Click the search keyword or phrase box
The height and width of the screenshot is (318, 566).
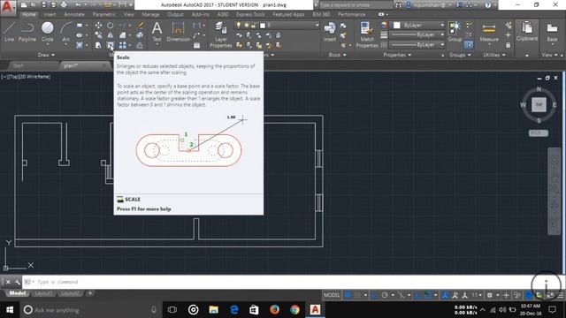click(355, 5)
